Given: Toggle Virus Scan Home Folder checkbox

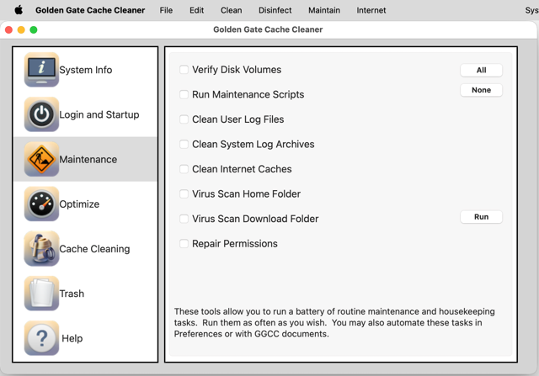Looking at the screenshot, I should (184, 194).
